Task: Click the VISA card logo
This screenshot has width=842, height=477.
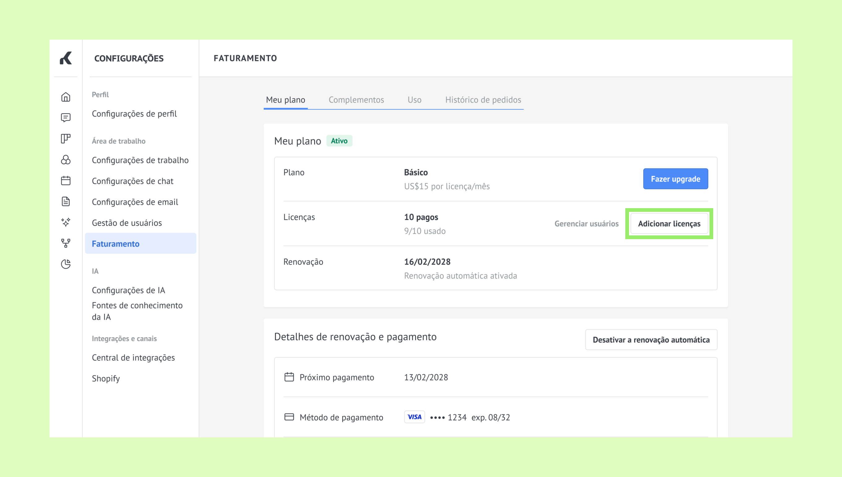Action: 414,417
